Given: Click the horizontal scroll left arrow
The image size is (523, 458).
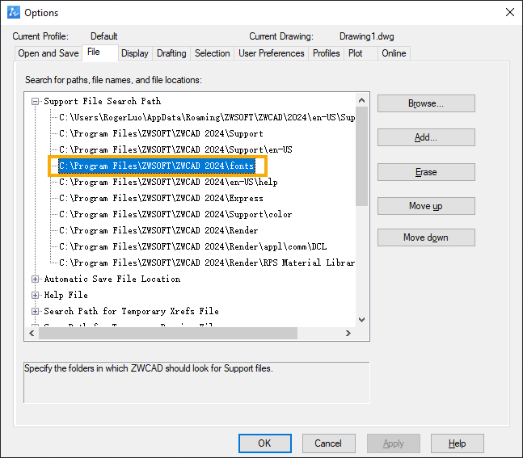Looking at the screenshot, I should 32,334.
